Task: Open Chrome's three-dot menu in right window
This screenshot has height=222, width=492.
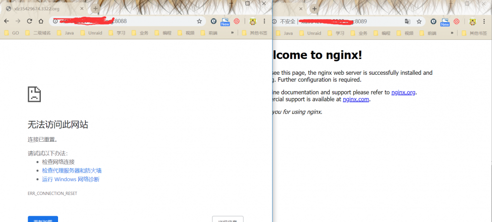Action: [484, 21]
